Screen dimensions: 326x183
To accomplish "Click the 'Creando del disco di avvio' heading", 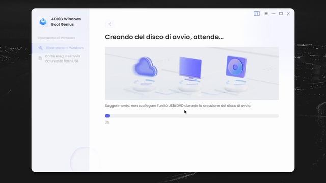I will tap(164, 37).
